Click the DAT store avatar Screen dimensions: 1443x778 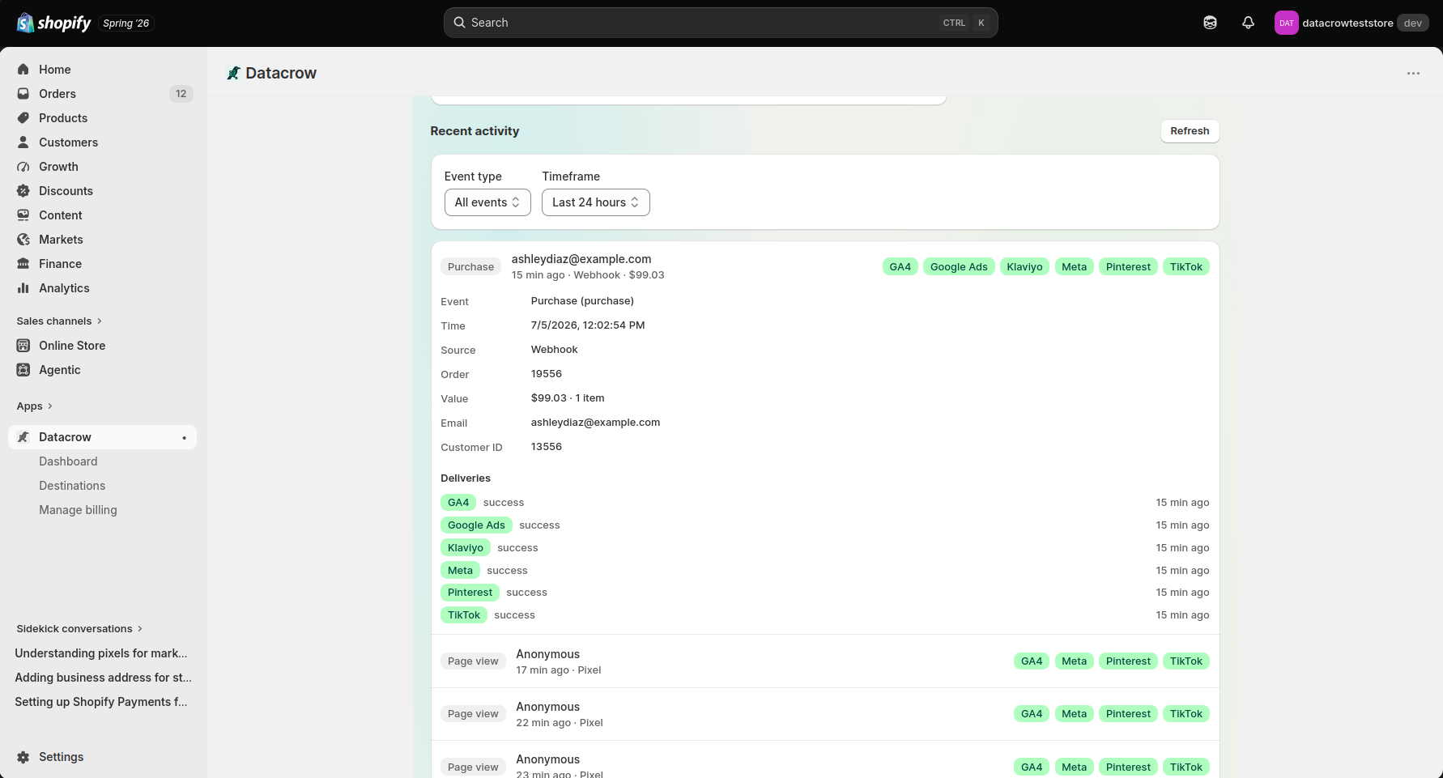(x=1286, y=23)
